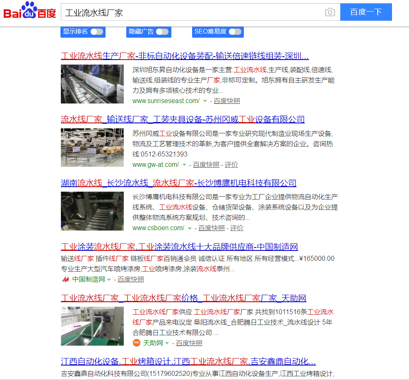
Task: Expand dropdown arrow next to www.sunriseseast.com
Action: coord(205,101)
